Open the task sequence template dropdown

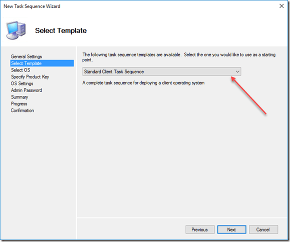point(162,71)
